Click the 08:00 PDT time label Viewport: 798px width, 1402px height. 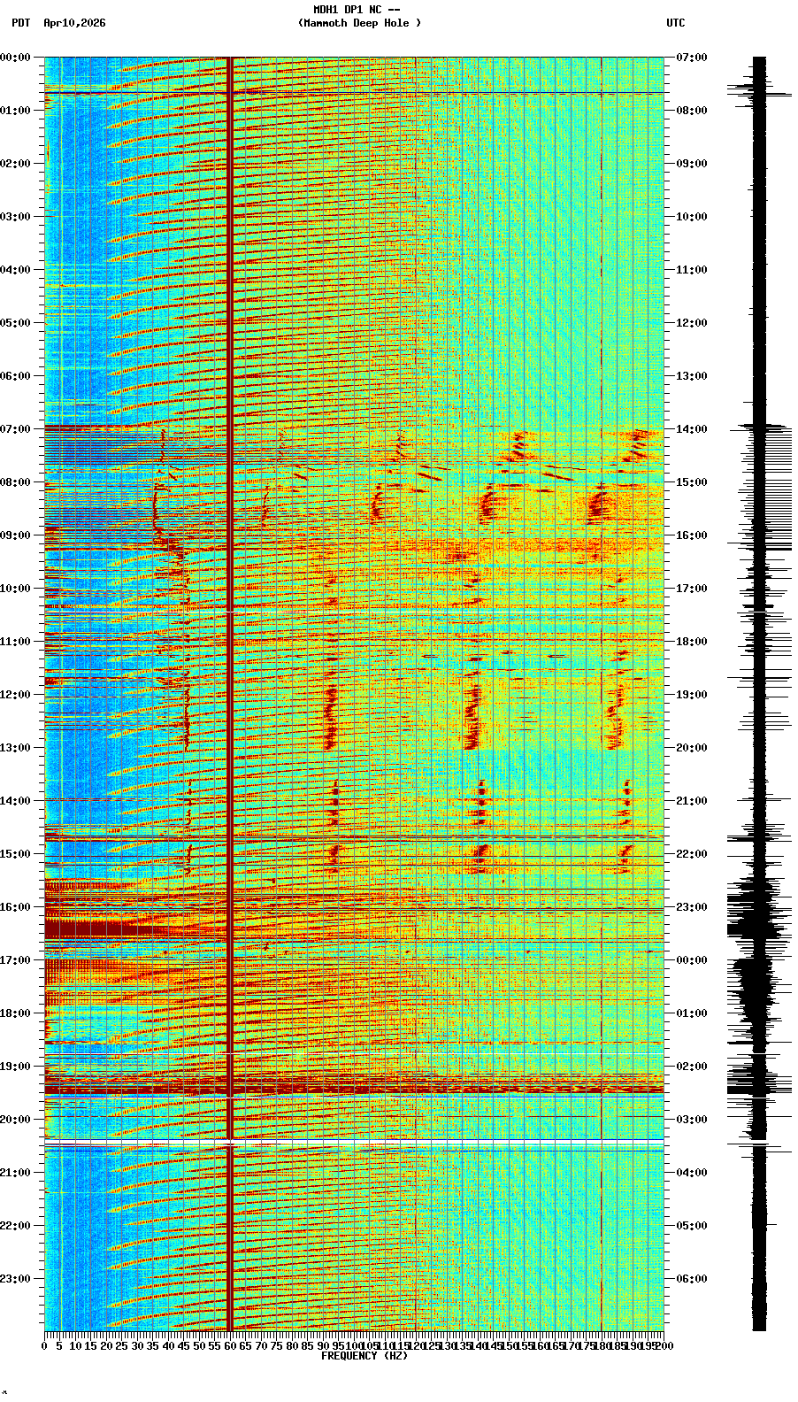[x=16, y=482]
